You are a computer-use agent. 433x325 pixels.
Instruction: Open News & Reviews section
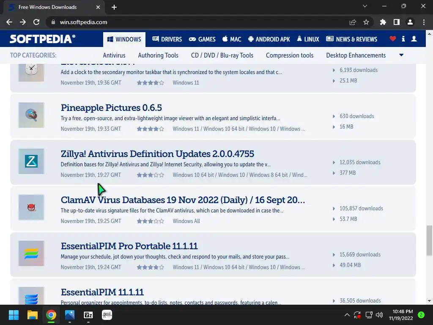[351, 39]
